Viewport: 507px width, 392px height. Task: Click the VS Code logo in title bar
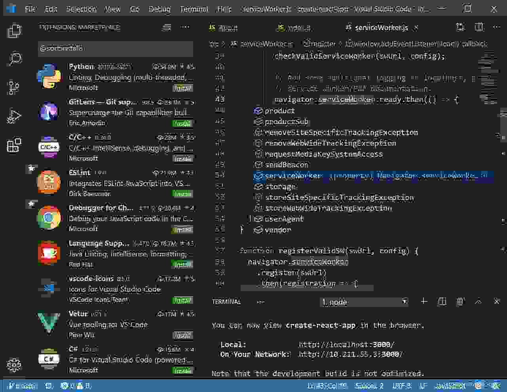(11, 8)
